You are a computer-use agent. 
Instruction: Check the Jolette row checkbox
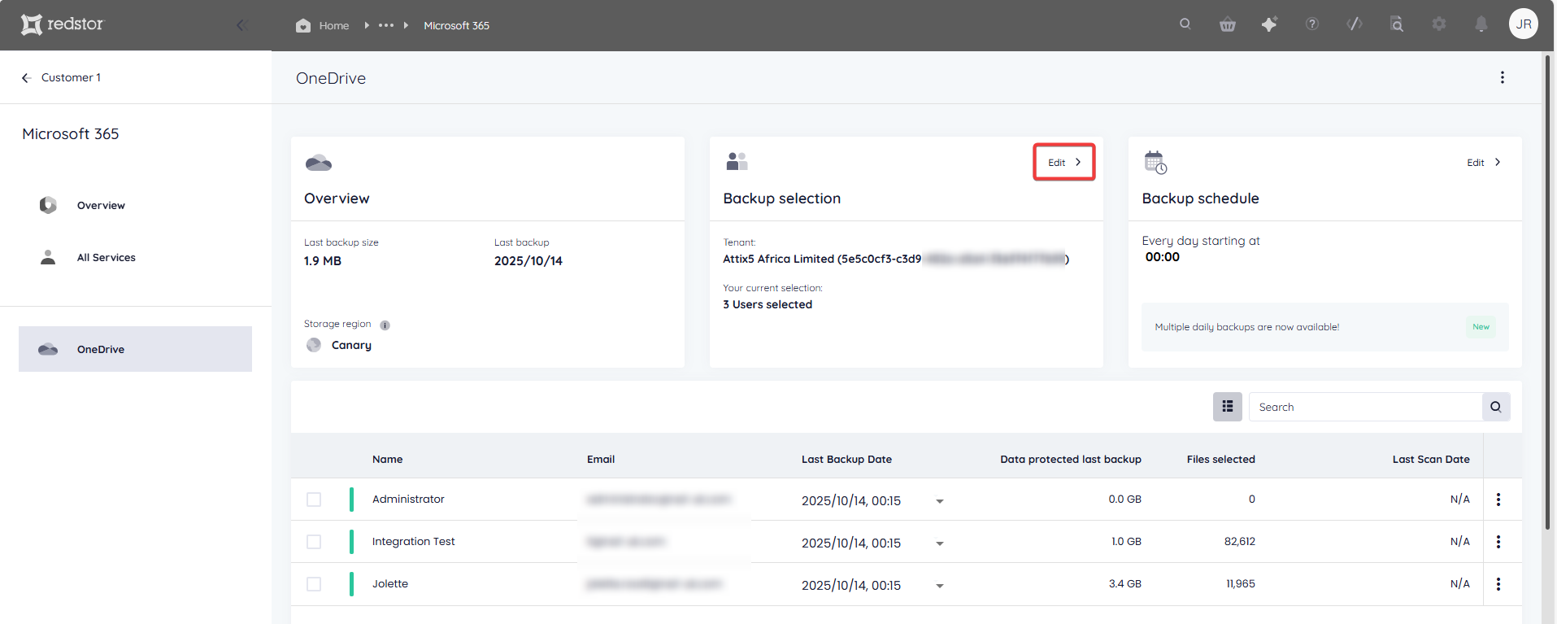(x=314, y=584)
